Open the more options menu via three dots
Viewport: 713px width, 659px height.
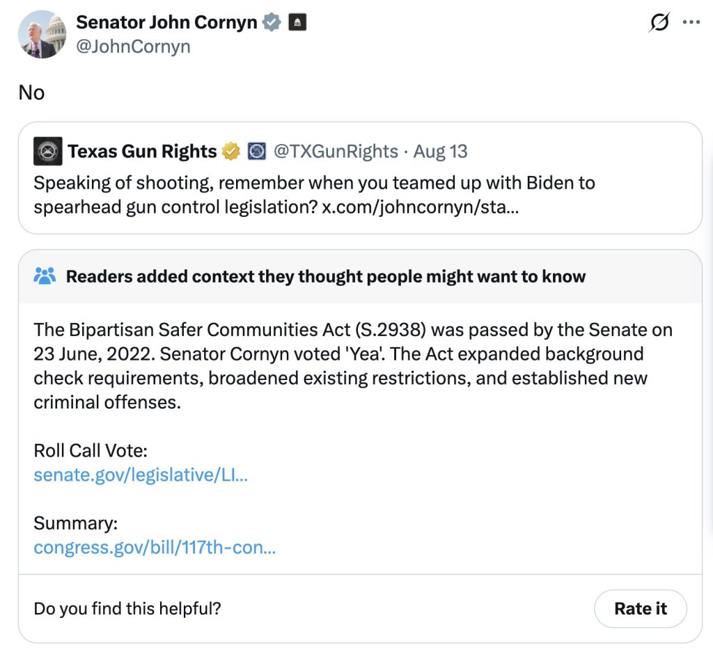tap(691, 22)
